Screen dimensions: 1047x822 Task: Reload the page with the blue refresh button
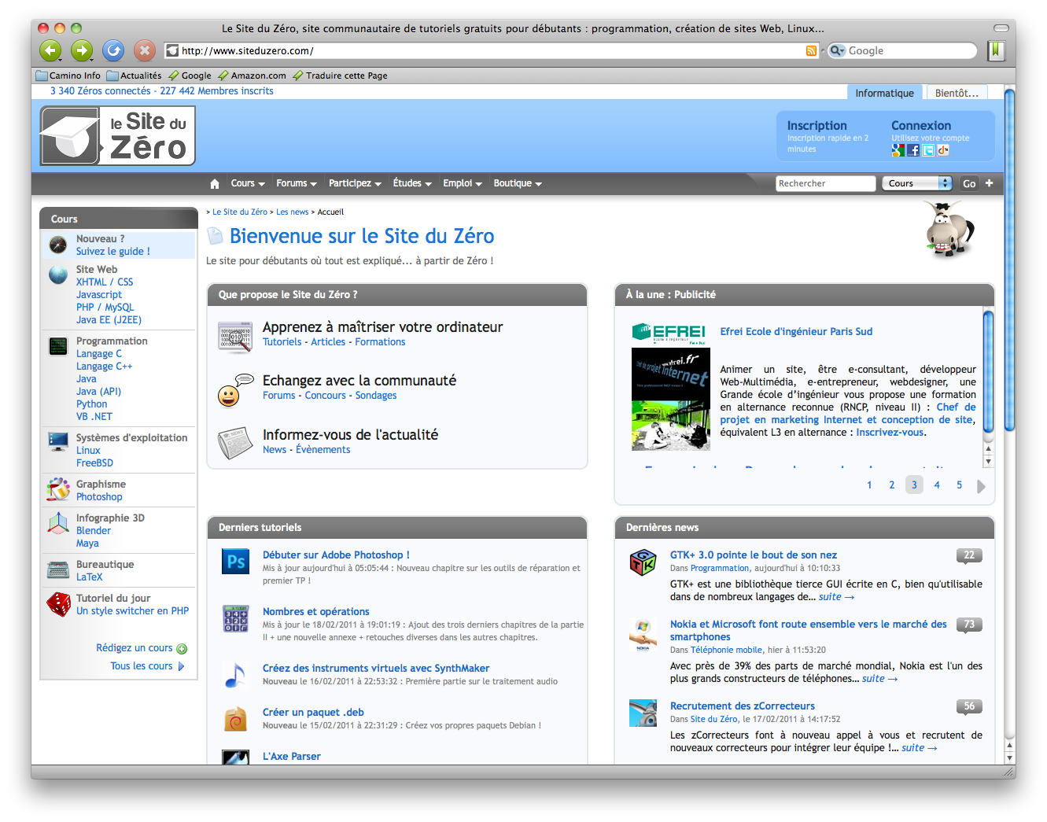[x=113, y=51]
